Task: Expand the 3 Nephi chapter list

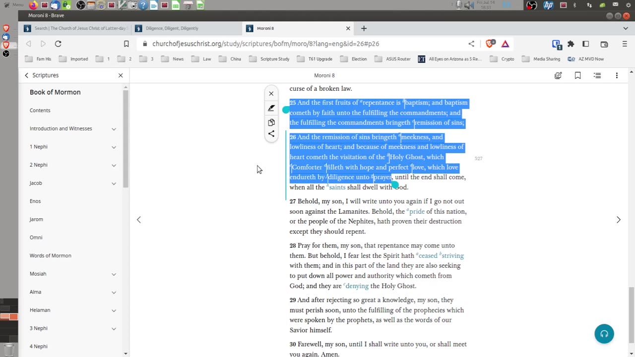Action: tap(114, 329)
